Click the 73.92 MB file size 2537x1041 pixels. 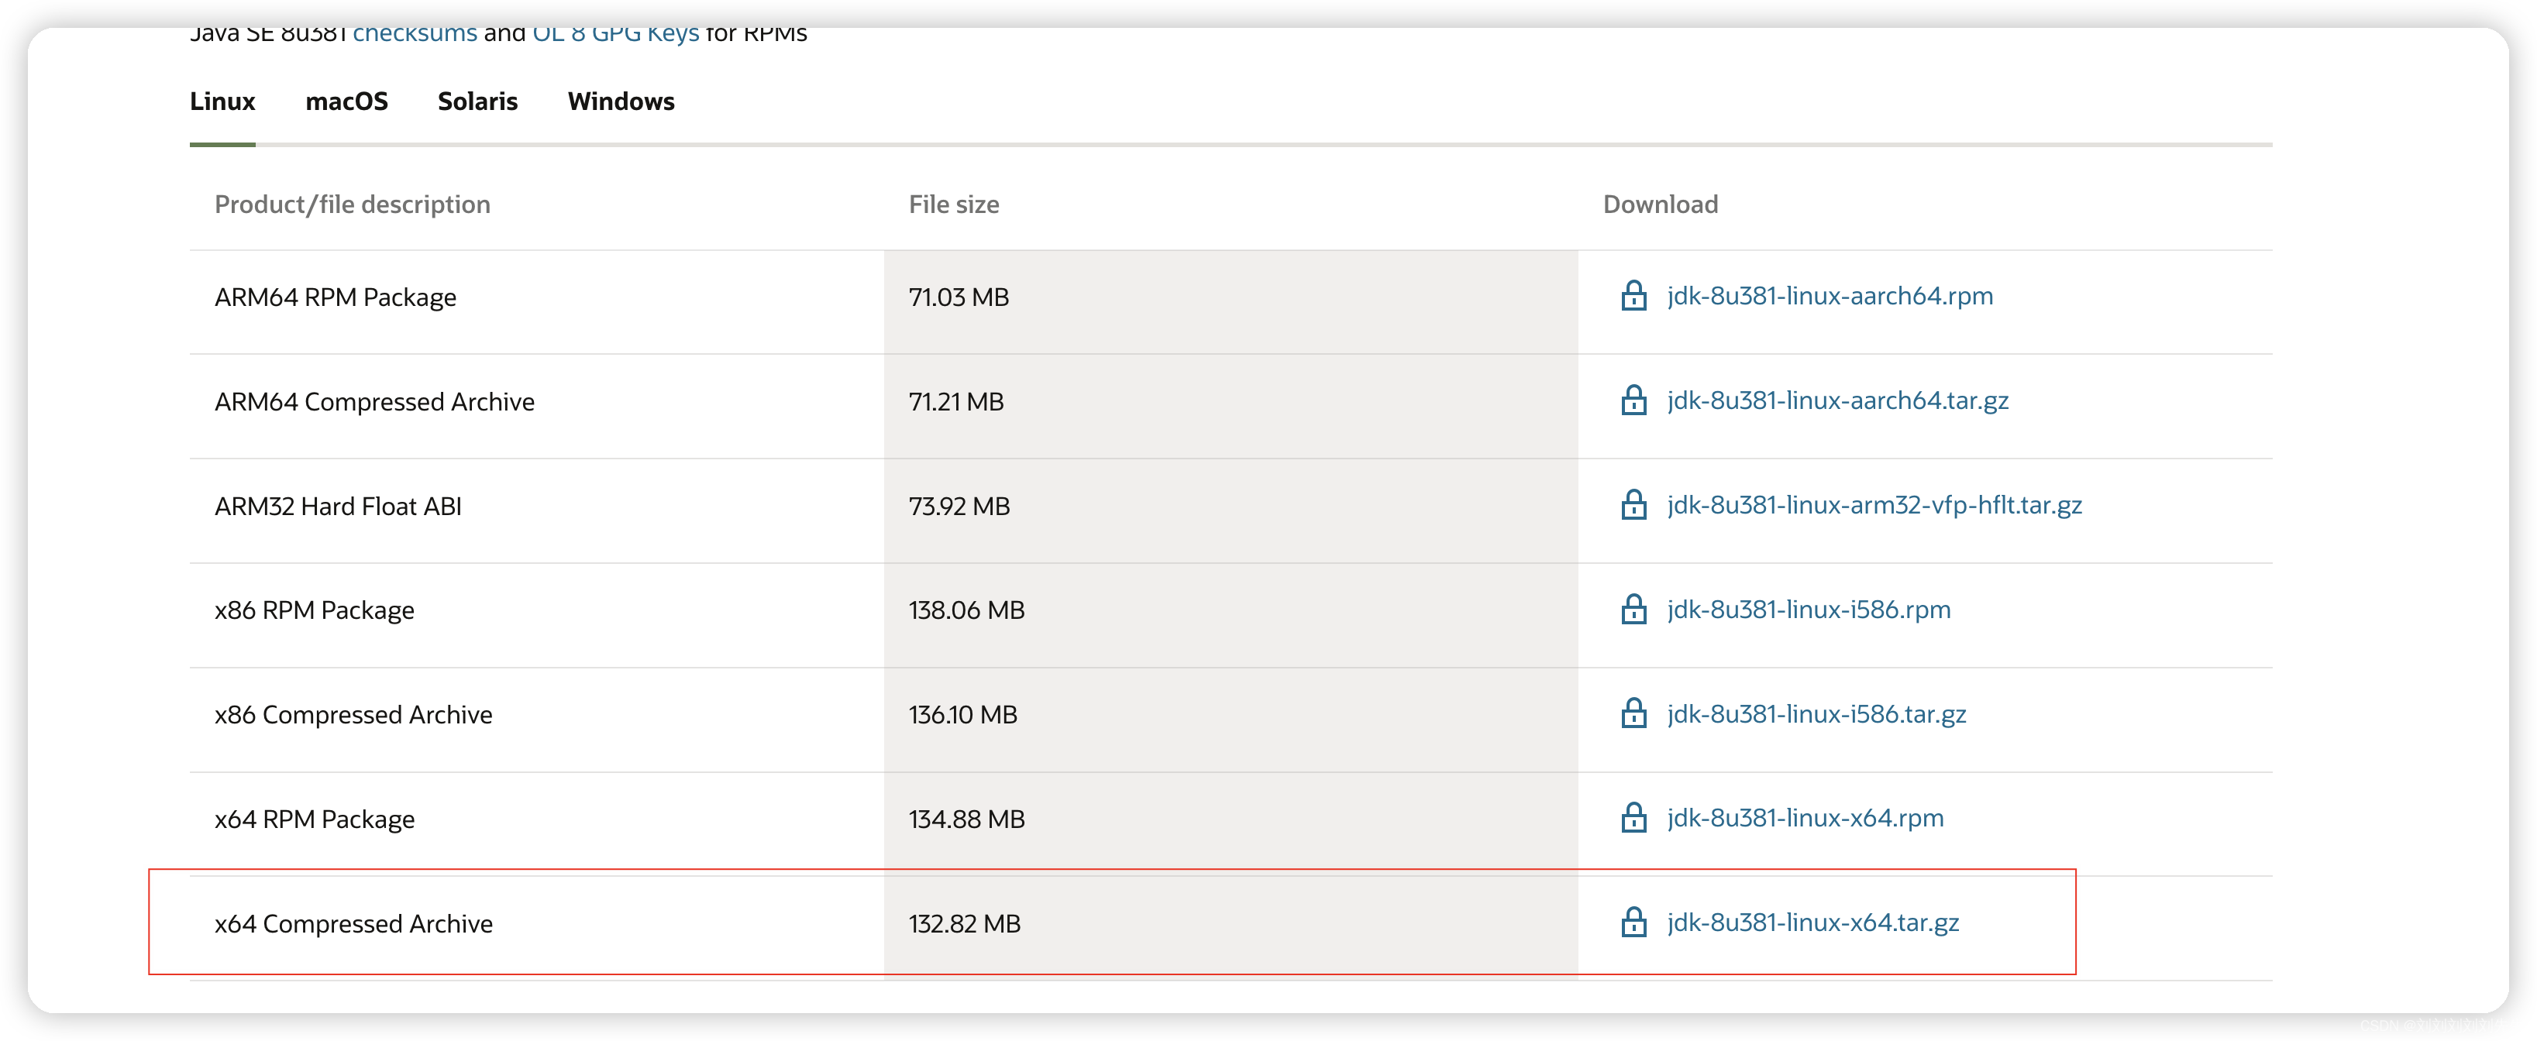tap(959, 507)
